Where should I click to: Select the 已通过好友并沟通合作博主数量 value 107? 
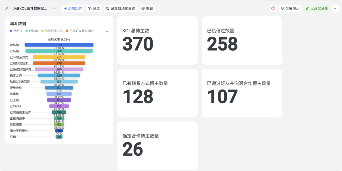[222, 96]
